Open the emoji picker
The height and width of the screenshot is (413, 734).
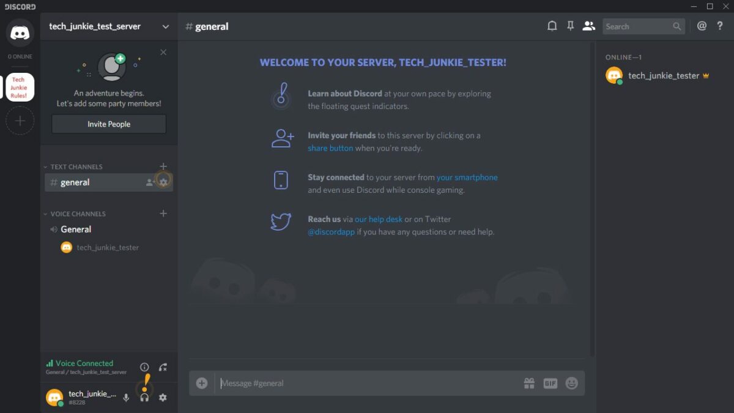click(x=571, y=382)
